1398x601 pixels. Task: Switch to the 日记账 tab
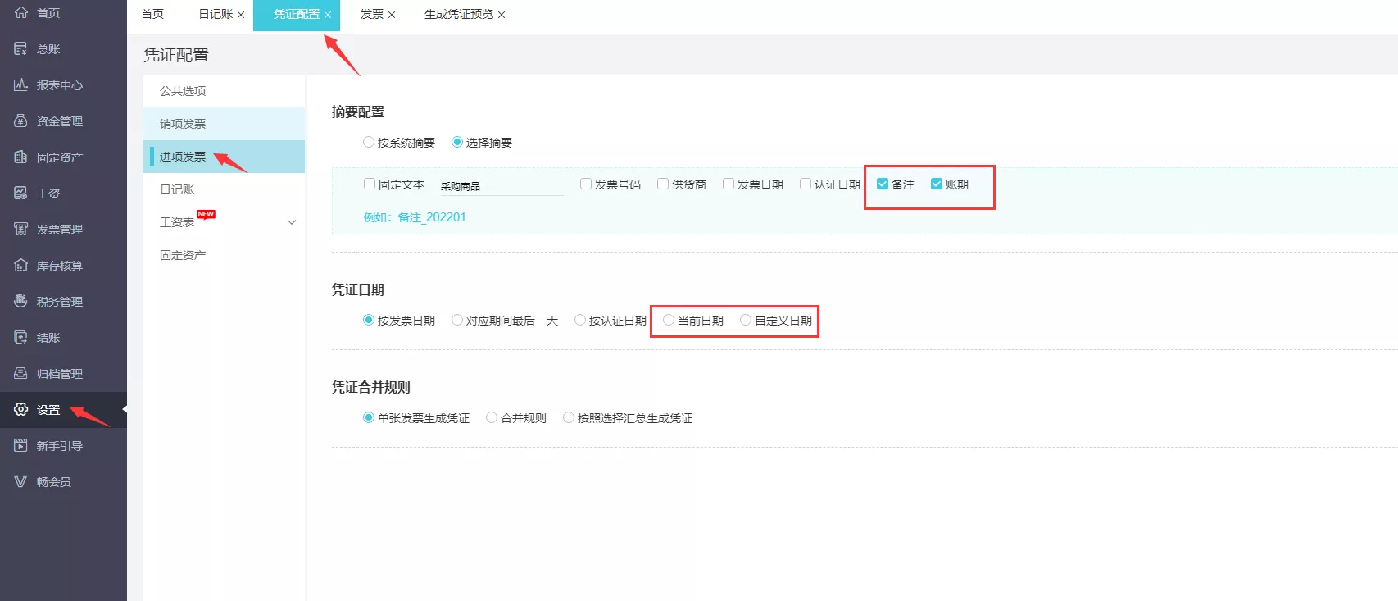tap(216, 14)
